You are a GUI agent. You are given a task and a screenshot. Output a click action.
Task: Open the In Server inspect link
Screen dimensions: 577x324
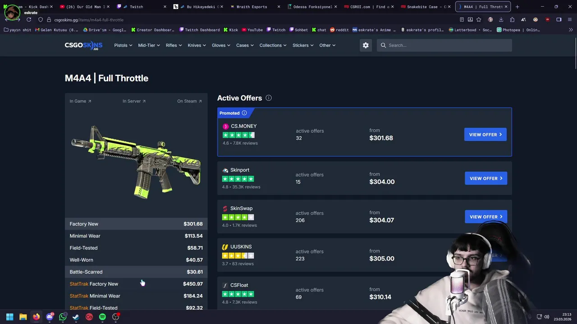(x=134, y=101)
